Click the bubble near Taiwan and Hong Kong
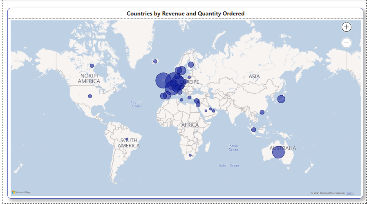Image resolution: width=367 pixels, height=204 pixels. 262,112
